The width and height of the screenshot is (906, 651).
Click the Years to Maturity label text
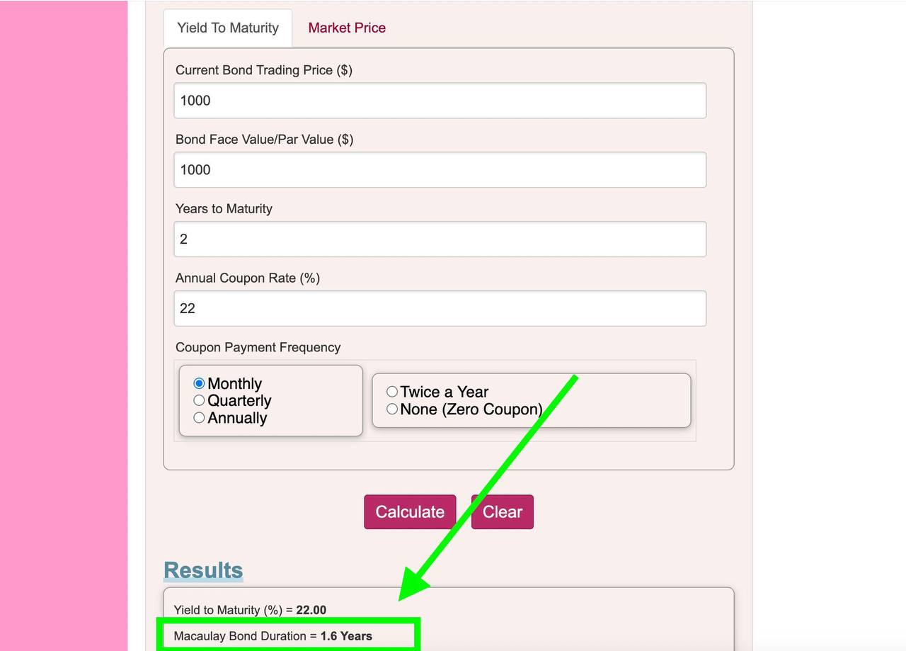click(x=224, y=209)
